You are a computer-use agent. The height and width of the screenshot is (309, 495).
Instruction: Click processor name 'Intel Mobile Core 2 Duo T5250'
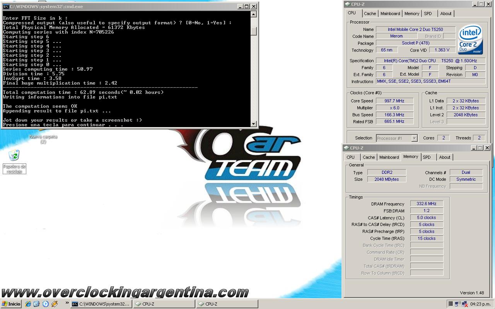click(x=415, y=29)
